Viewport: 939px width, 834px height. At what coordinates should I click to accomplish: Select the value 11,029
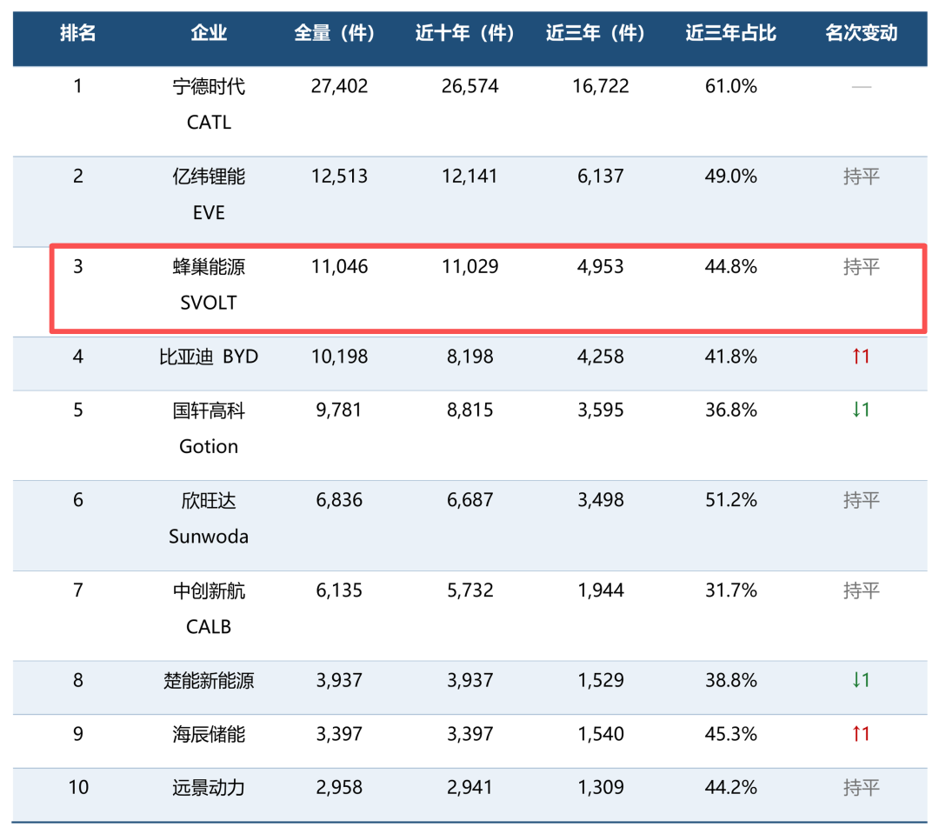[x=469, y=267]
